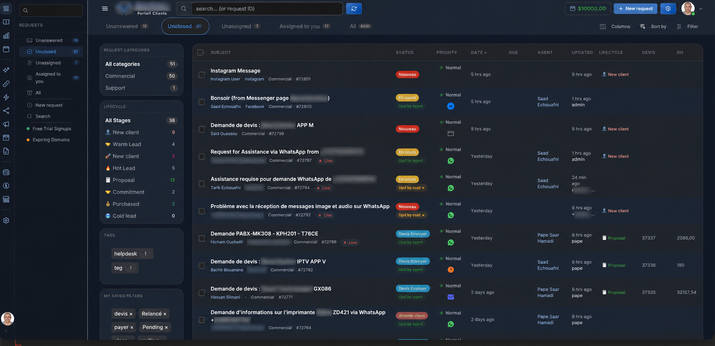This screenshot has height=346, width=715.
Task: Click the Messenger icon on Bonsoir request
Action: (451, 106)
